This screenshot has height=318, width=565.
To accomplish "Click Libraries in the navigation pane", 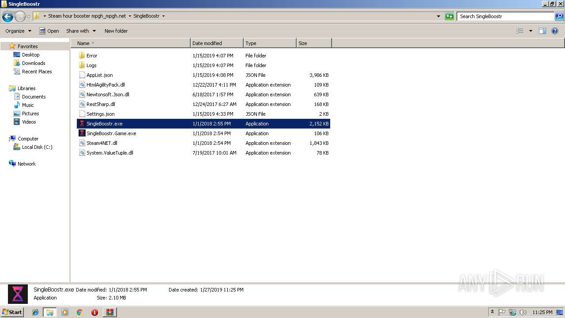I will pyautogui.click(x=26, y=88).
